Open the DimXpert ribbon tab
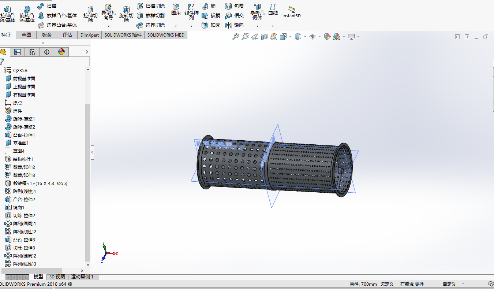 pyautogui.click(x=90, y=35)
